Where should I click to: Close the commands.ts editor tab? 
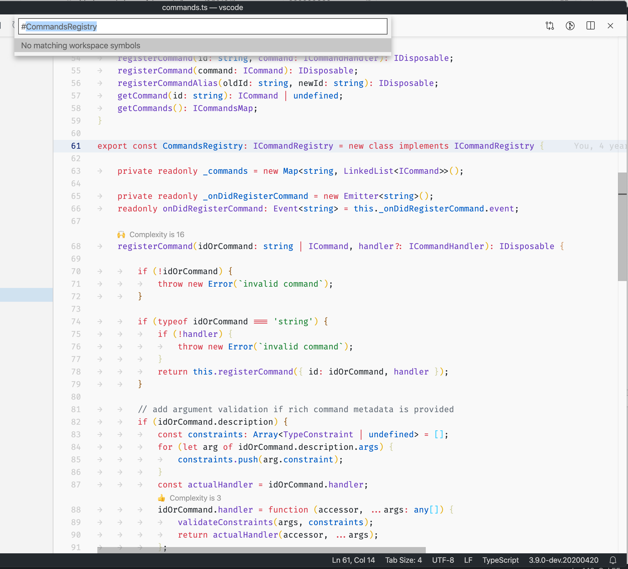click(x=610, y=26)
